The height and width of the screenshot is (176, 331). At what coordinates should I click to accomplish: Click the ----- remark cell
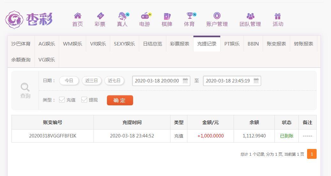(x=307, y=136)
